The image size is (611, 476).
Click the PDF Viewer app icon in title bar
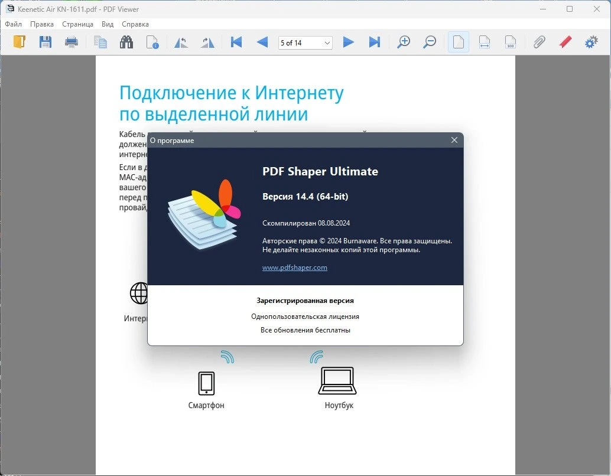pyautogui.click(x=9, y=9)
